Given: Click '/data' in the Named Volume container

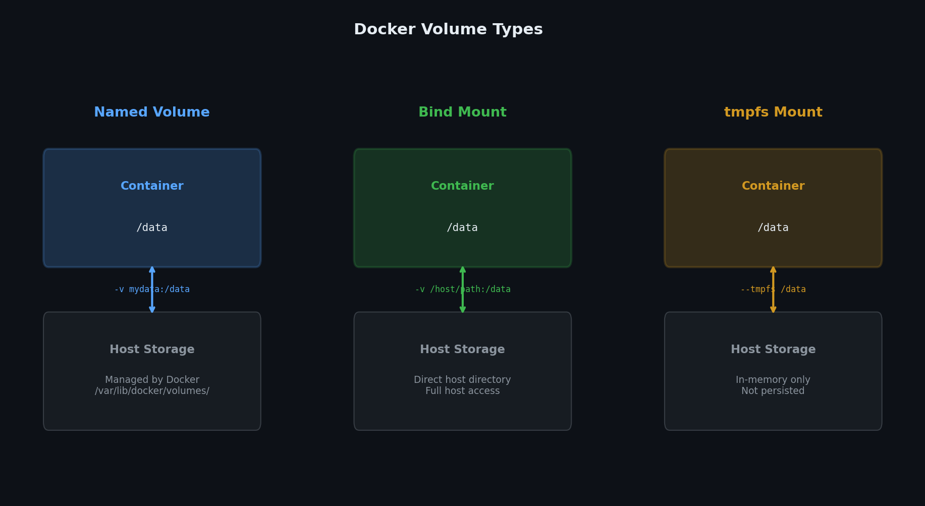Looking at the screenshot, I should (x=152, y=228).
